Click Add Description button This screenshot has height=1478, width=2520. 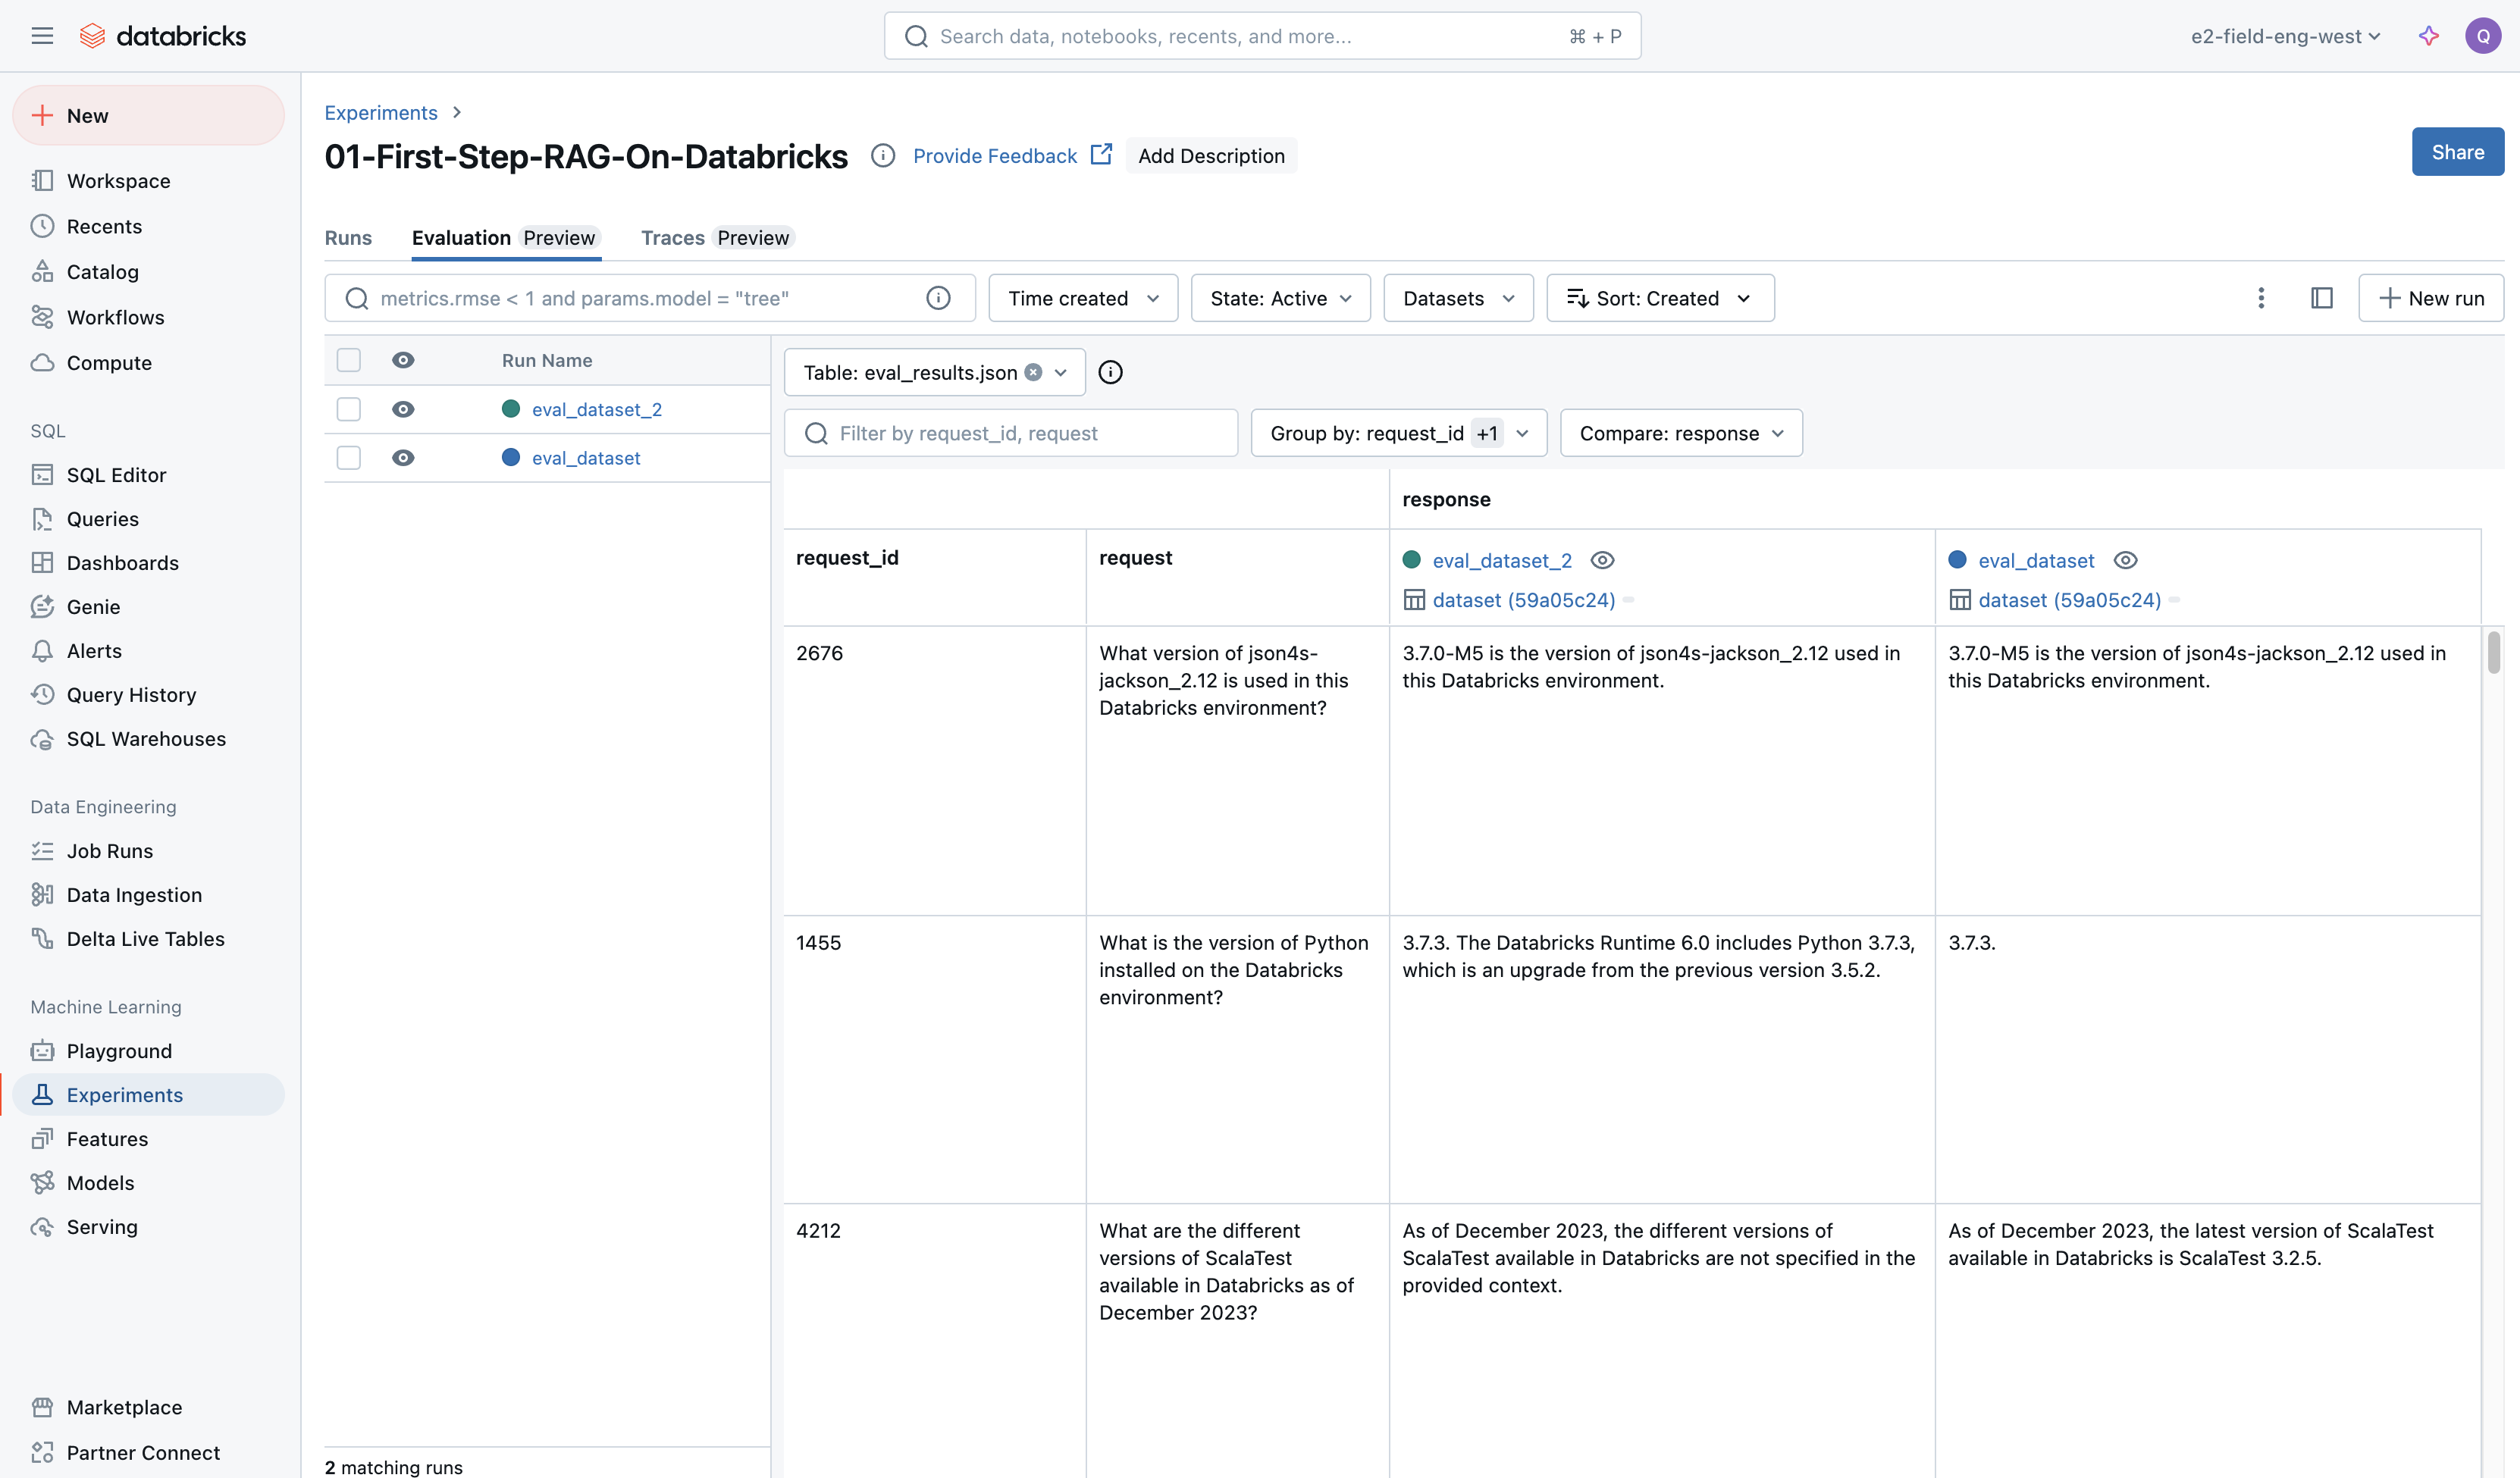click(x=1211, y=155)
